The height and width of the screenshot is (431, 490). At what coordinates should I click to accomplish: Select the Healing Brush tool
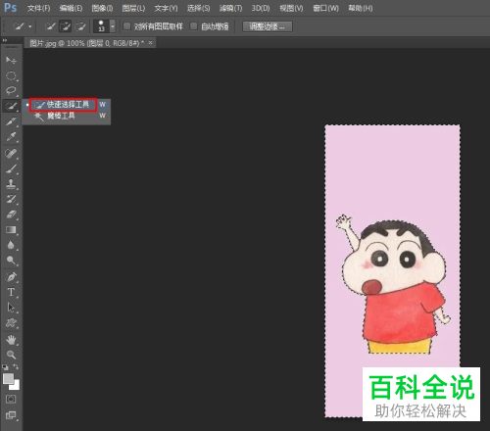point(11,153)
